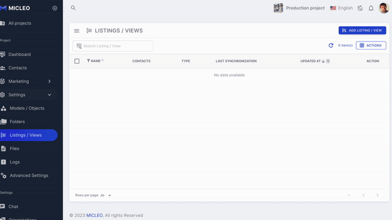Open notifications bell
Screen dimensions: 392x220
point(371,8)
